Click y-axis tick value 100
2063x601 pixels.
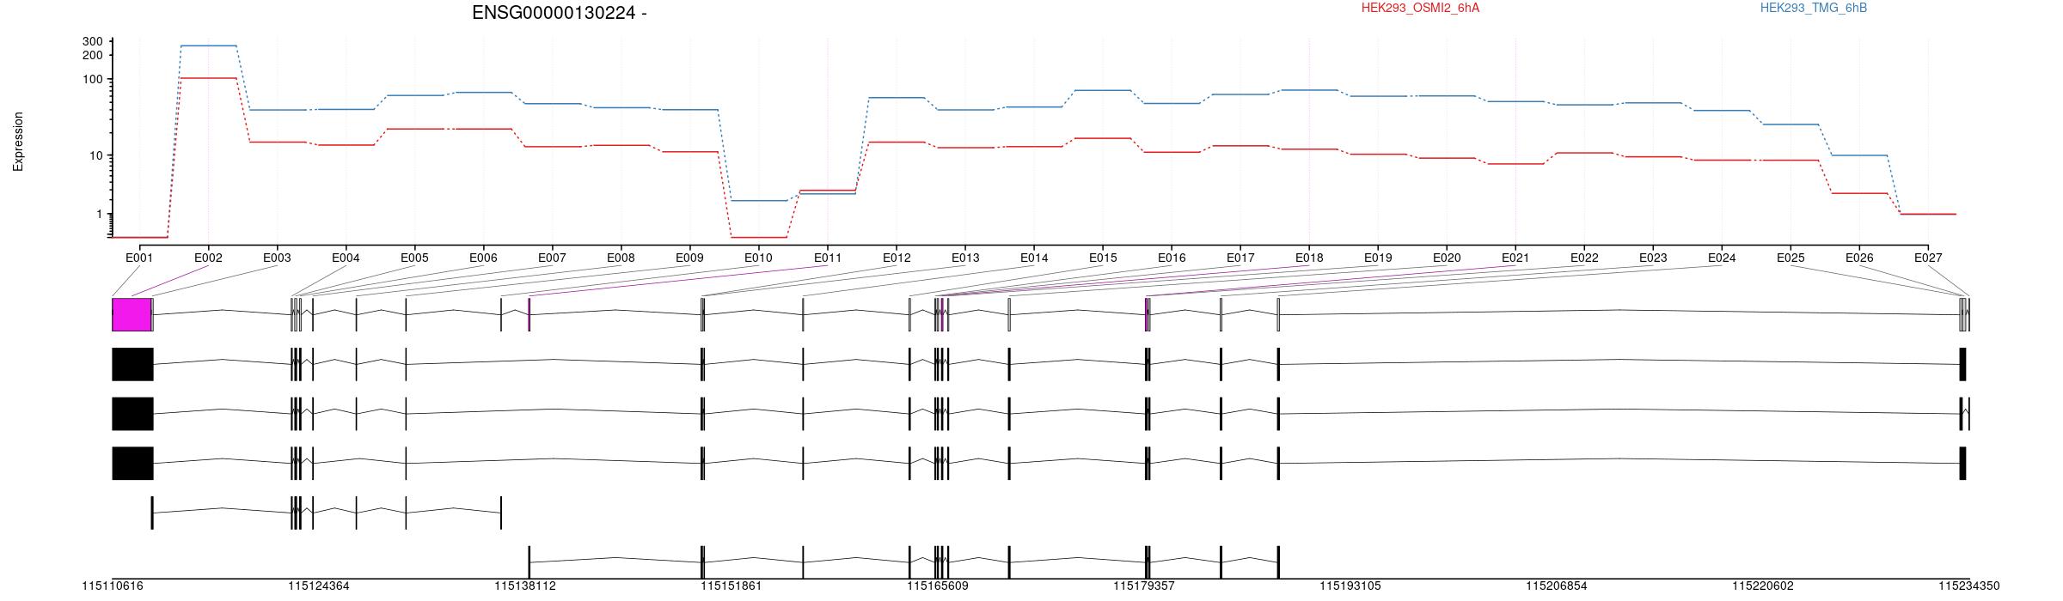pyautogui.click(x=93, y=79)
